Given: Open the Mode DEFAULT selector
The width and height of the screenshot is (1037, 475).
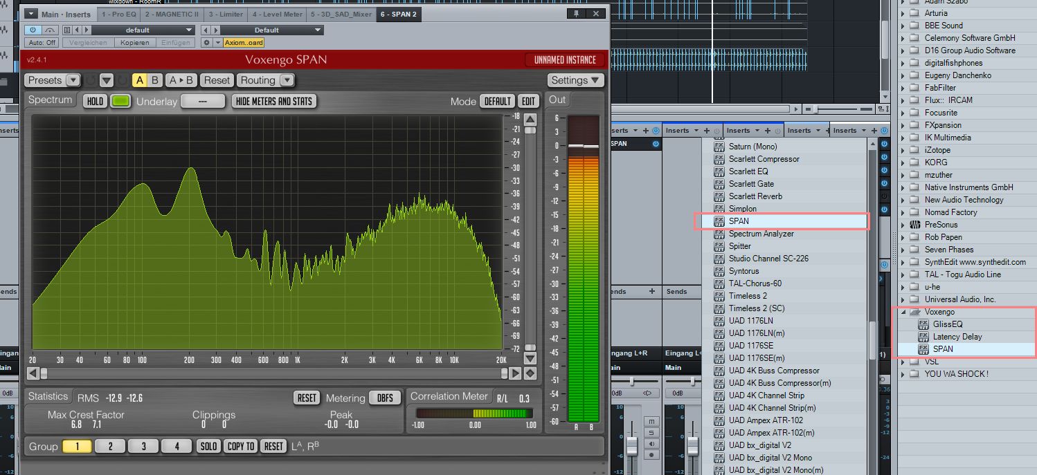Looking at the screenshot, I should (497, 101).
